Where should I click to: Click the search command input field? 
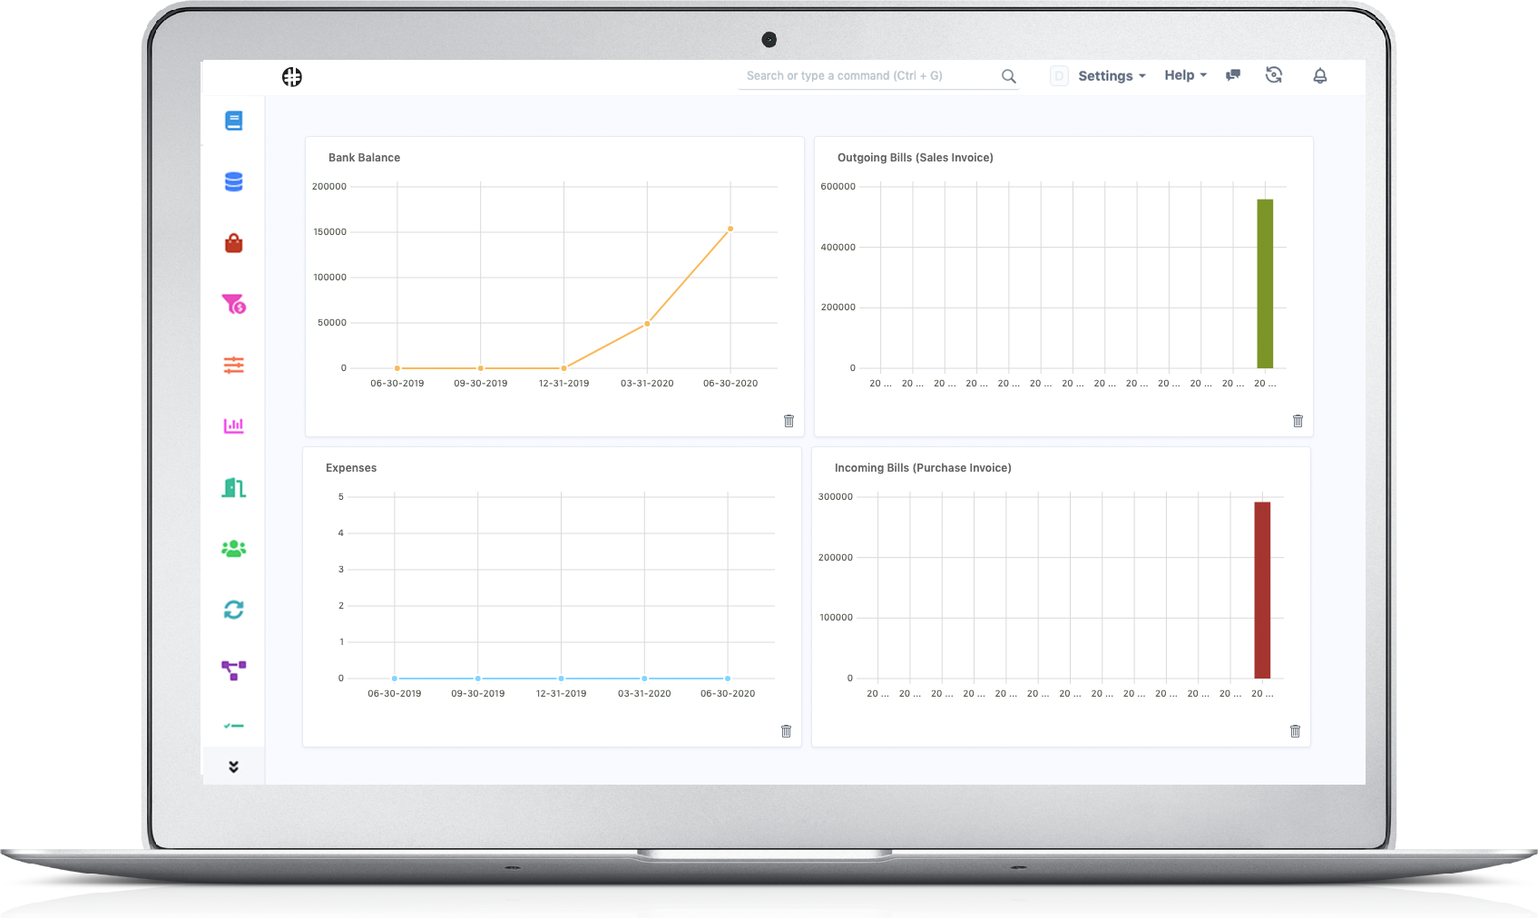(871, 76)
